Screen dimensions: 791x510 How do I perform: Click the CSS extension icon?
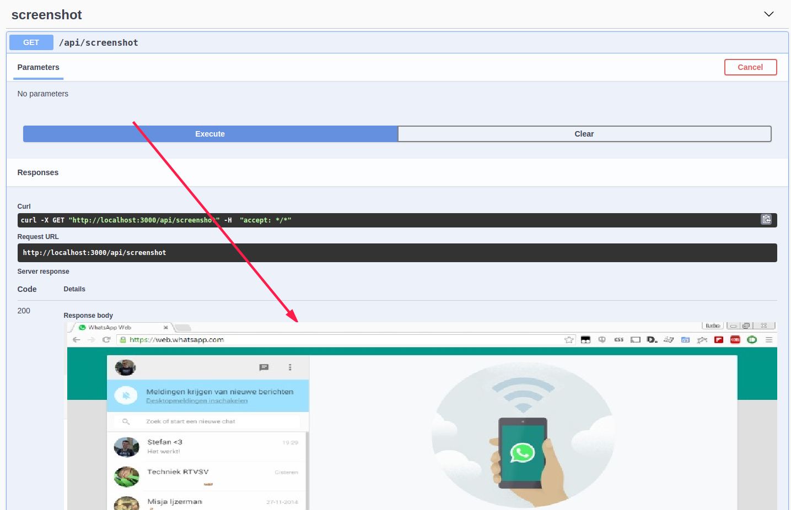click(619, 340)
